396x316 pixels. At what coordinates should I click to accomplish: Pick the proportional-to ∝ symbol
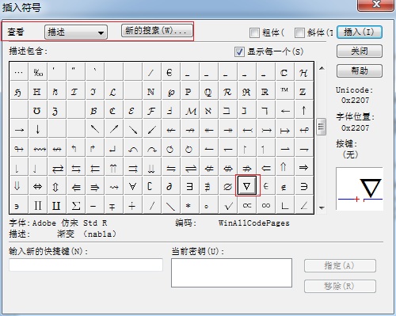247,205
